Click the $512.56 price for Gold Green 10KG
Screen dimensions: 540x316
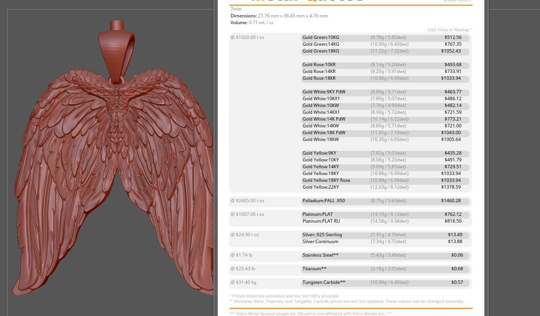(453, 37)
